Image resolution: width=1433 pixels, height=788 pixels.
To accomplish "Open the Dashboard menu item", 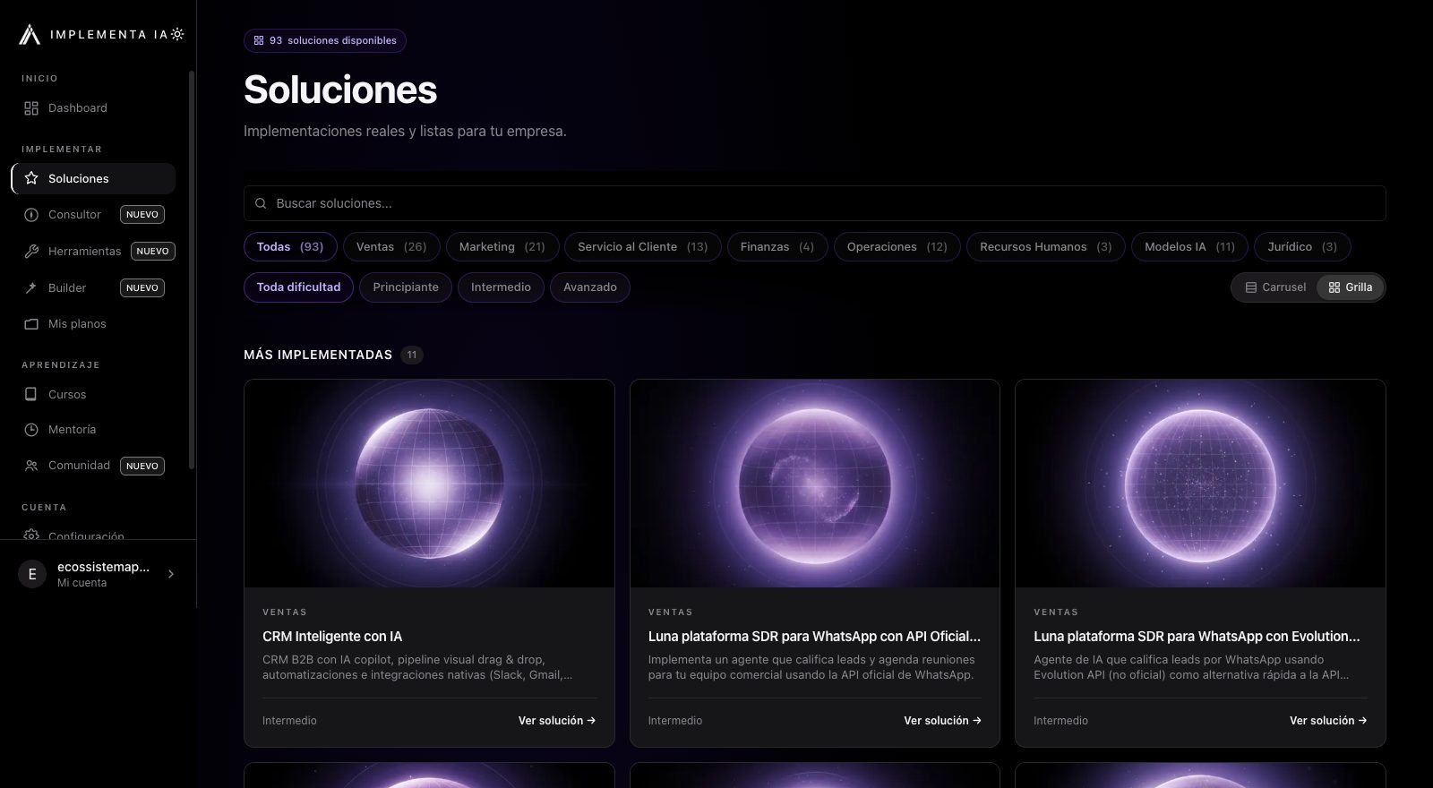I will pyautogui.click(x=93, y=108).
